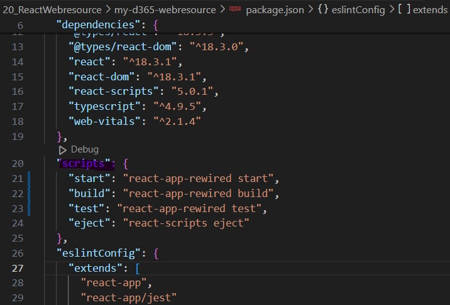Place cursor on "react-app-rewired start" value
The height and width of the screenshot is (305, 450).
tap(200, 179)
